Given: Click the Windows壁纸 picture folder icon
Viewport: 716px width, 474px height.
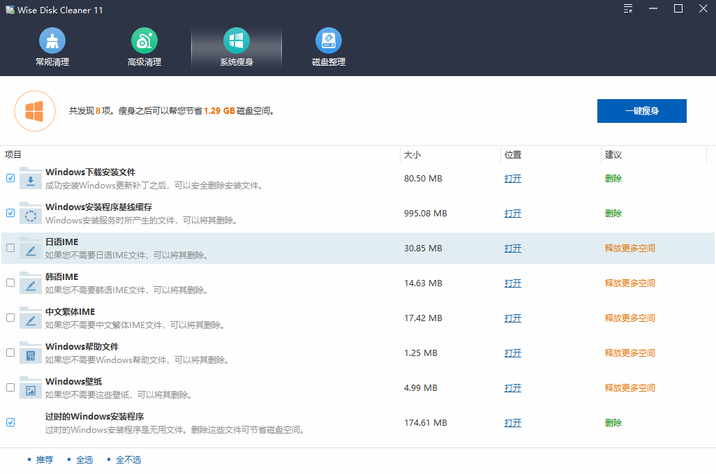Looking at the screenshot, I should (x=31, y=387).
